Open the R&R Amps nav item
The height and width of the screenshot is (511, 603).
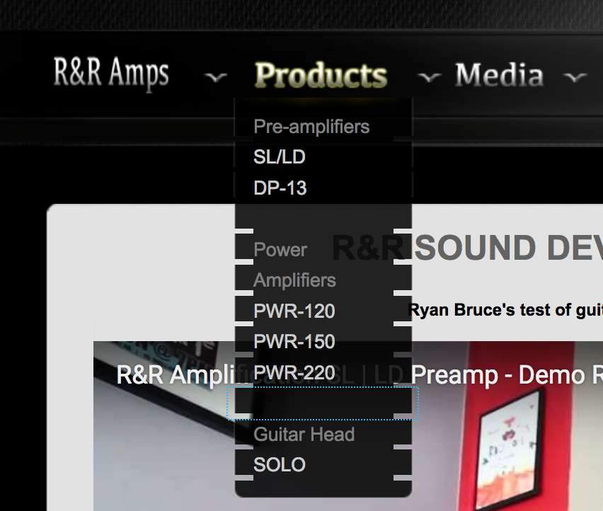[x=111, y=74]
